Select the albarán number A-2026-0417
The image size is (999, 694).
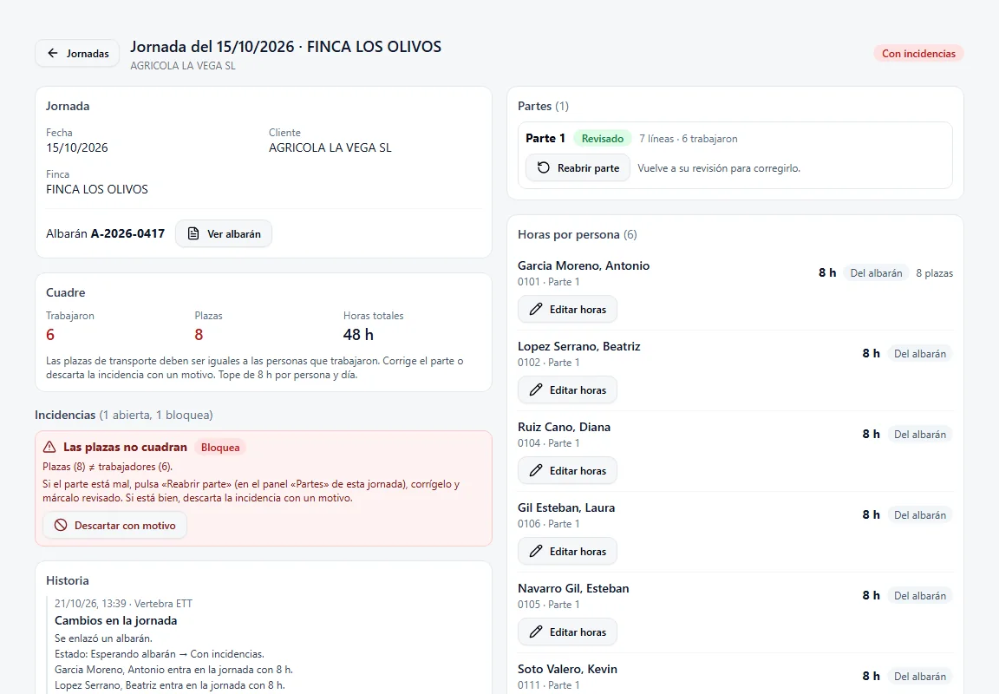coord(127,234)
